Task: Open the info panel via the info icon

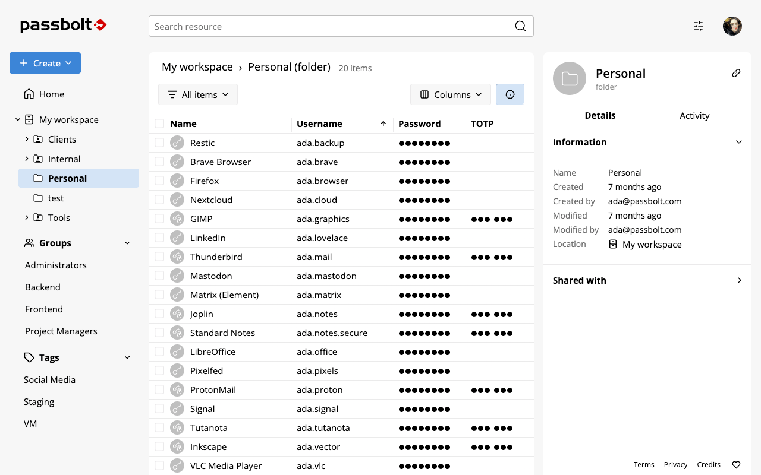Action: click(x=510, y=94)
